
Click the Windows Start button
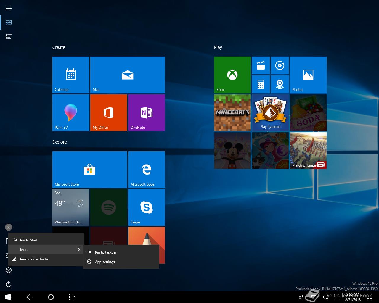coord(8,297)
